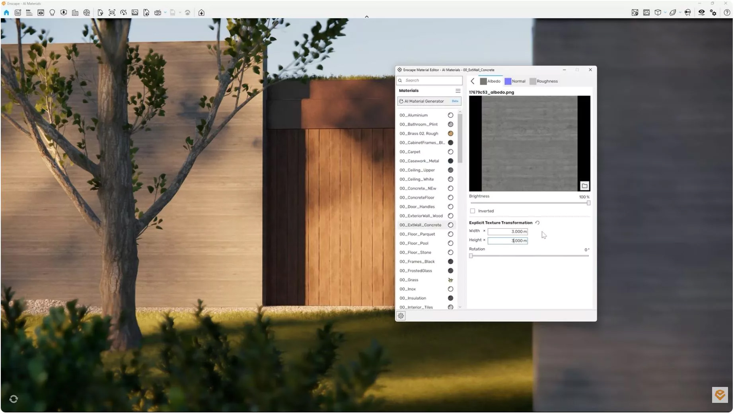Screen dimensions: 734x414
Task: Click the Home icon in Enscape toolbar
Action: click(6, 13)
